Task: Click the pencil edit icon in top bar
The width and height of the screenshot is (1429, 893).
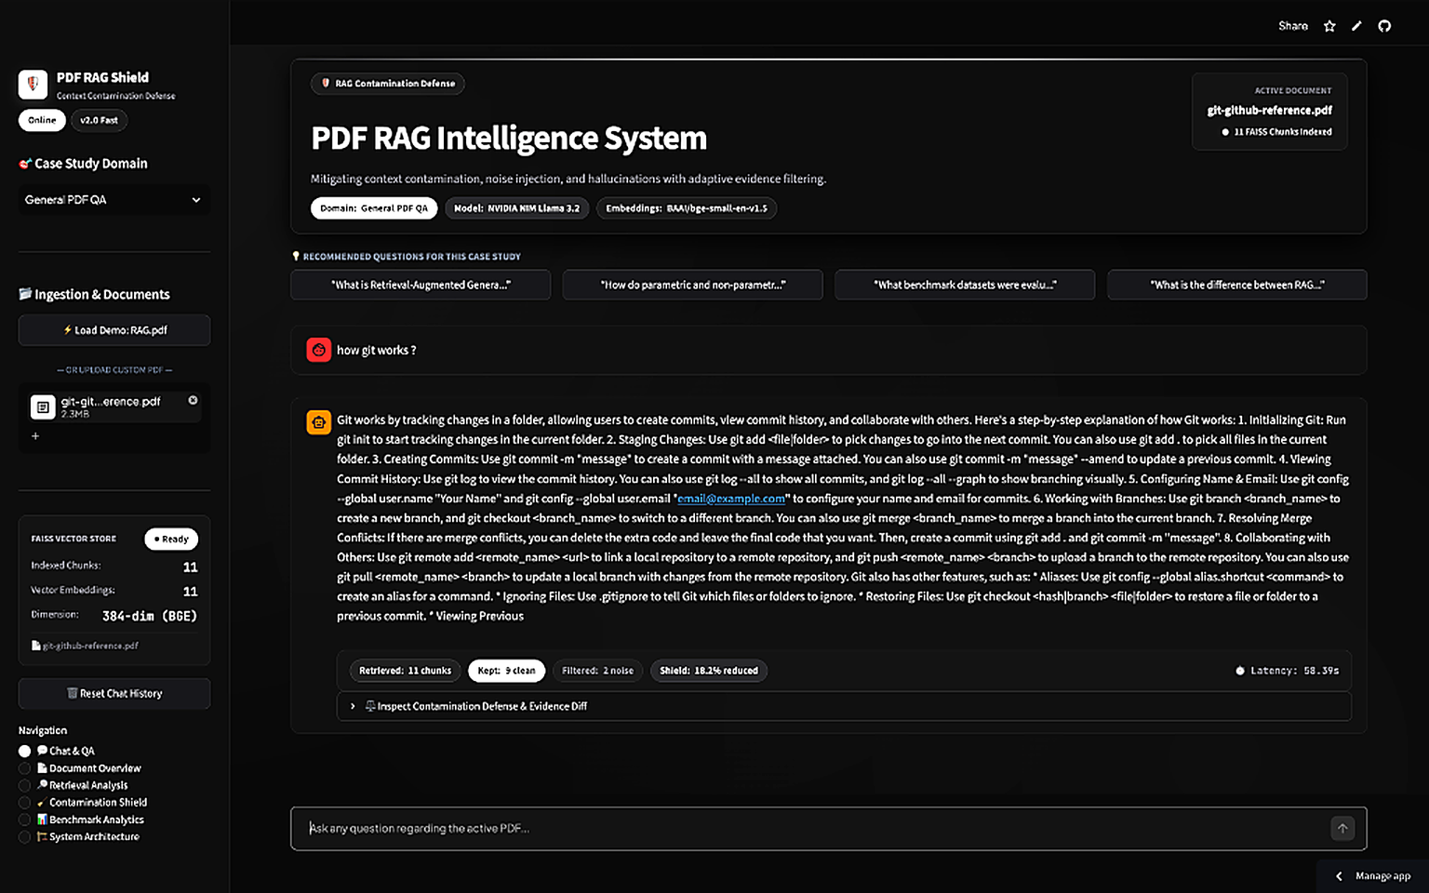Action: [x=1356, y=26]
